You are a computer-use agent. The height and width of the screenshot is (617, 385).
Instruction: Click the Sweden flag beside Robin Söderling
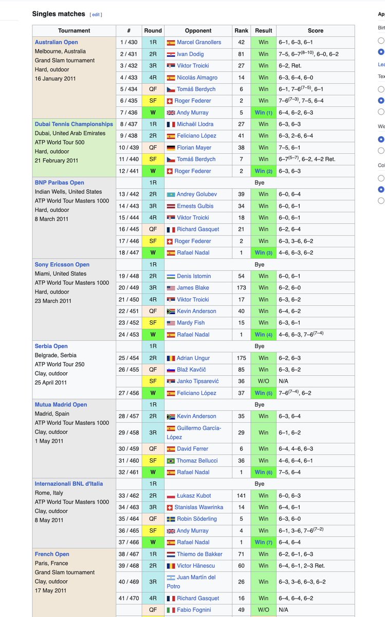[x=171, y=519]
